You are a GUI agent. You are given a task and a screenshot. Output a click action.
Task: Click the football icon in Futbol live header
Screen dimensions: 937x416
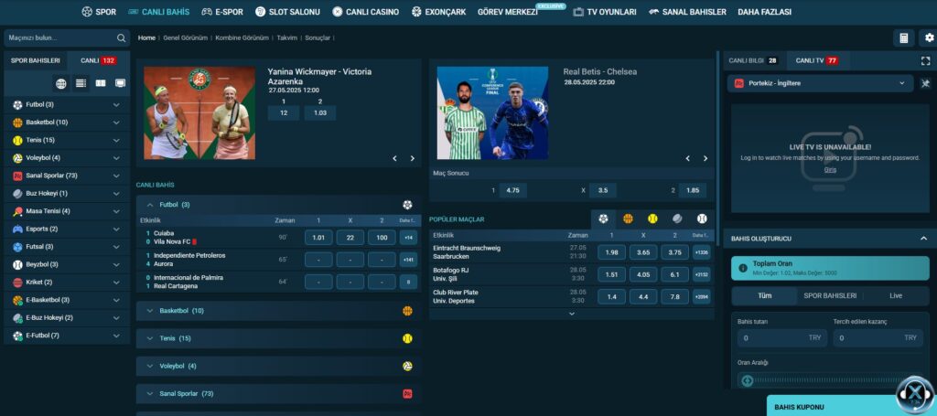coord(407,205)
